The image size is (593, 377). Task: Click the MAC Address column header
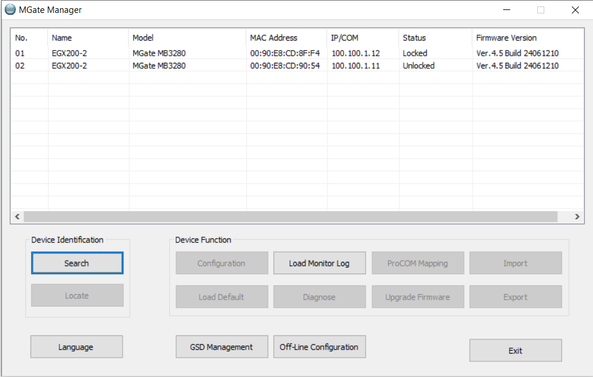[287, 38]
